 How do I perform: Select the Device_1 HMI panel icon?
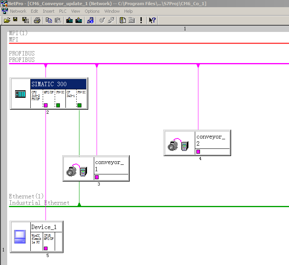pyautogui.click(x=20, y=237)
